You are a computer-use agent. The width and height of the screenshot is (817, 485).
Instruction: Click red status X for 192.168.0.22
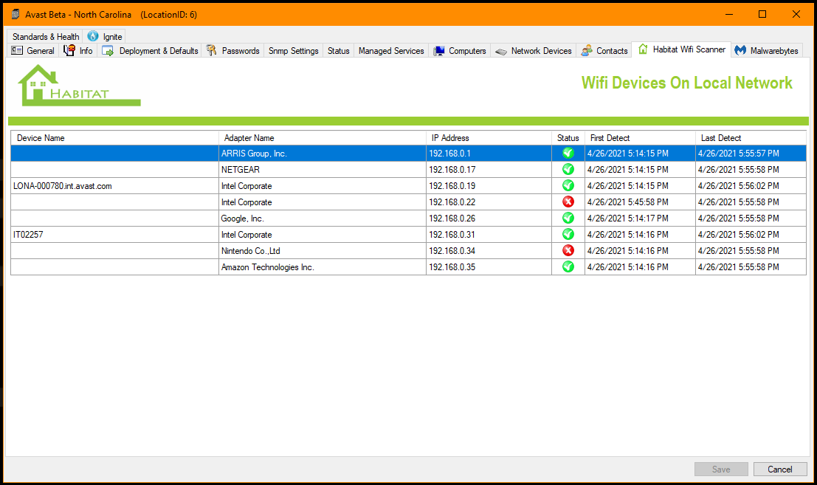[568, 202]
